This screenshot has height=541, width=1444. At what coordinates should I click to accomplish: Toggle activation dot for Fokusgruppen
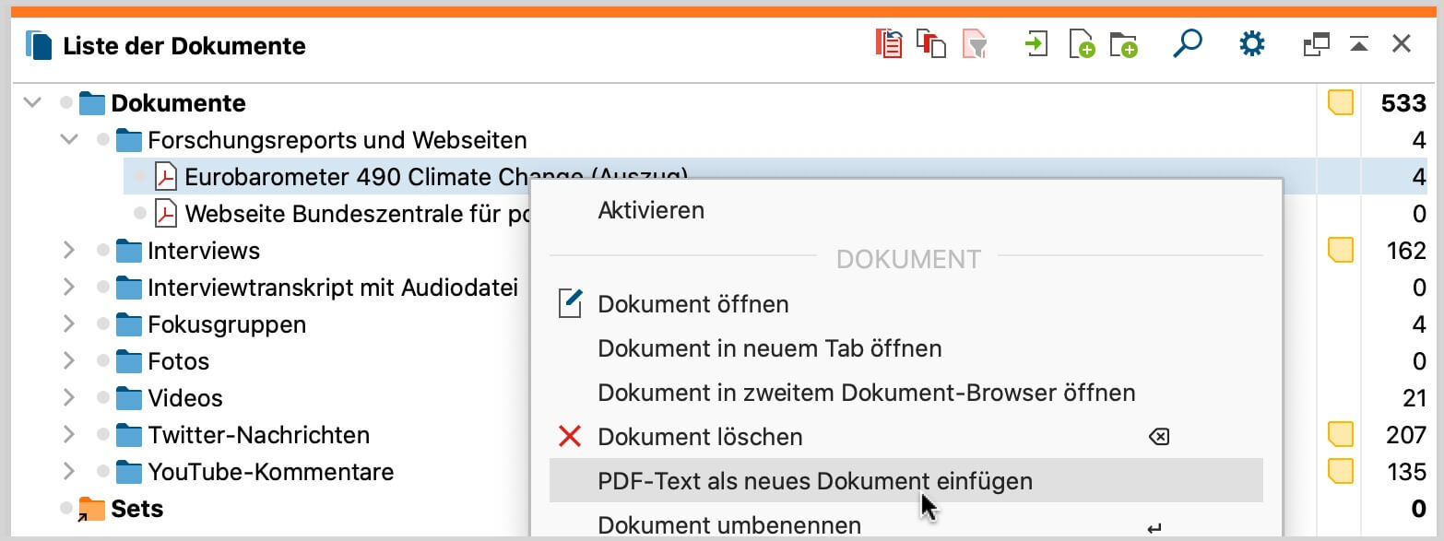click(102, 324)
